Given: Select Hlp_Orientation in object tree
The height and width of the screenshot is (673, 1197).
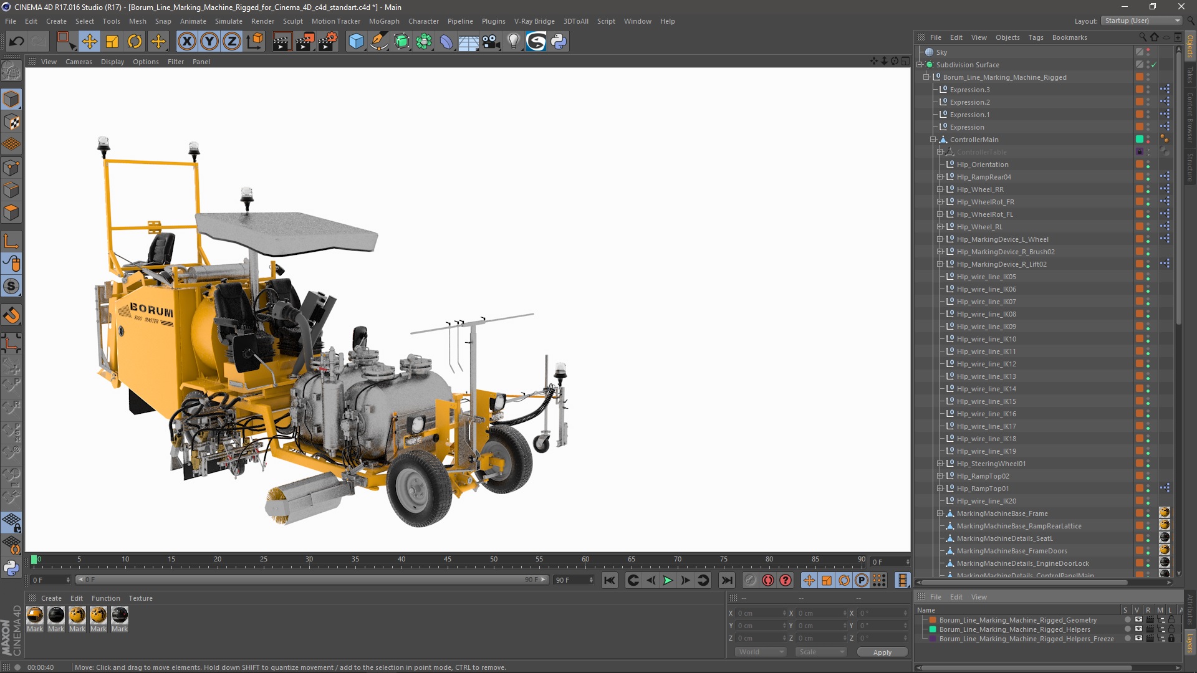Looking at the screenshot, I should (x=983, y=165).
